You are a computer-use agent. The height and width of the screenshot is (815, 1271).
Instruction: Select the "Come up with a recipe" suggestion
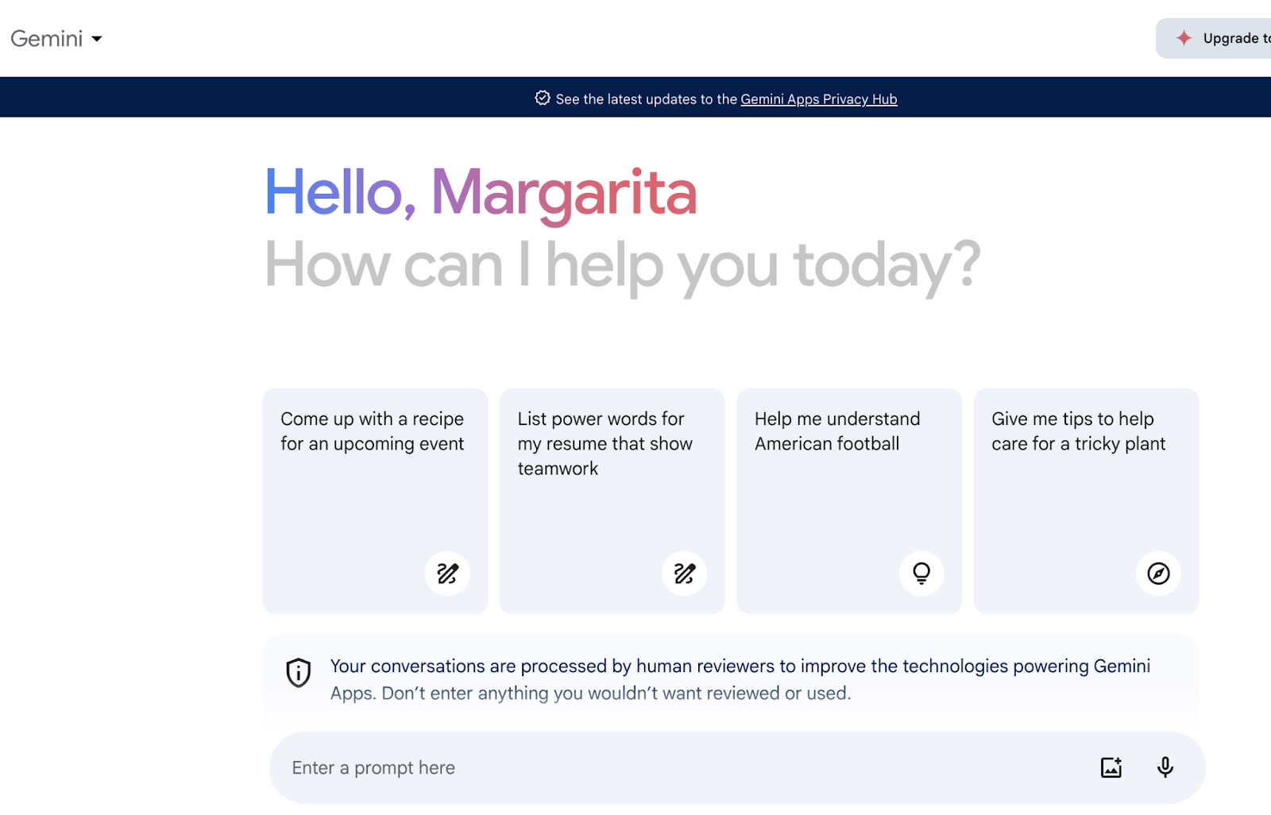372,431
